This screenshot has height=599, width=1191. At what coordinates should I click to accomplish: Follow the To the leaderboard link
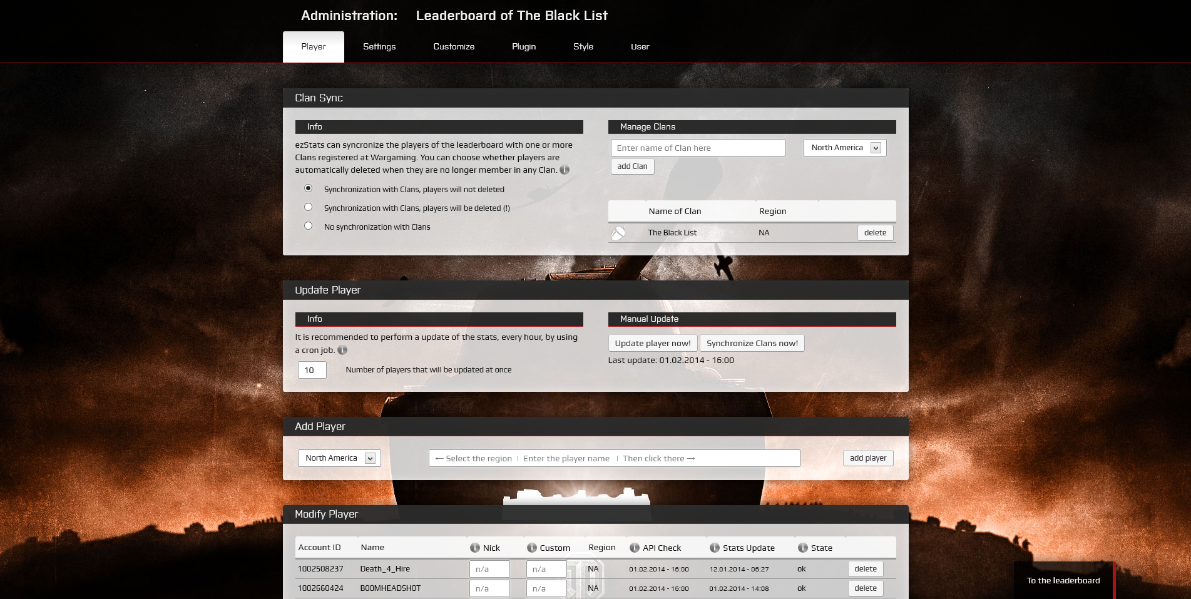1063,580
